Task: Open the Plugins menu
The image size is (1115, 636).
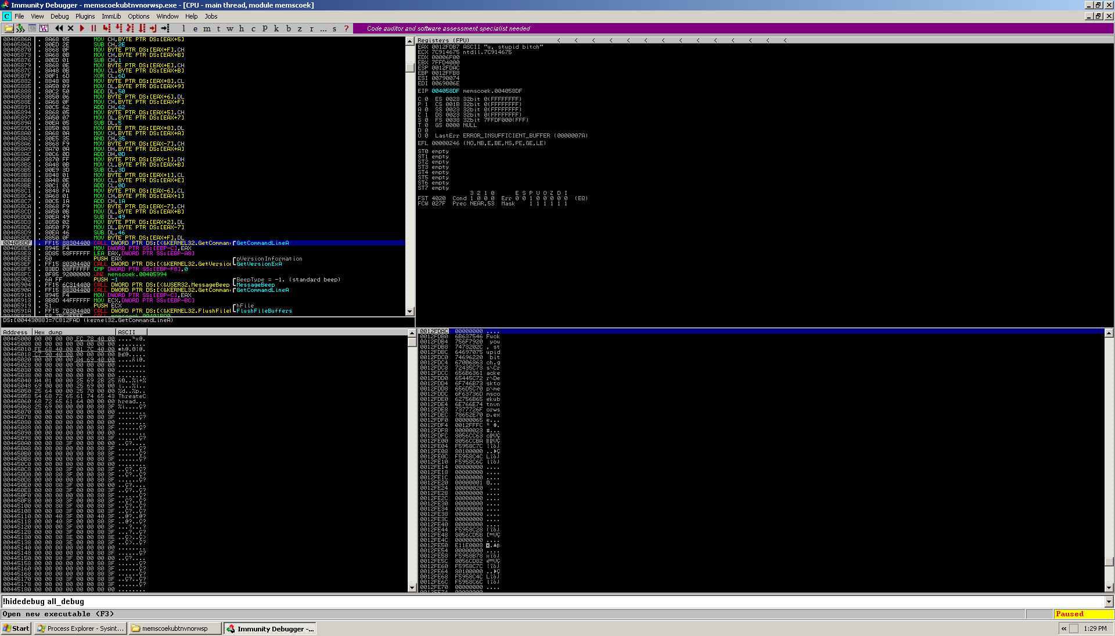Action: pos(85,16)
